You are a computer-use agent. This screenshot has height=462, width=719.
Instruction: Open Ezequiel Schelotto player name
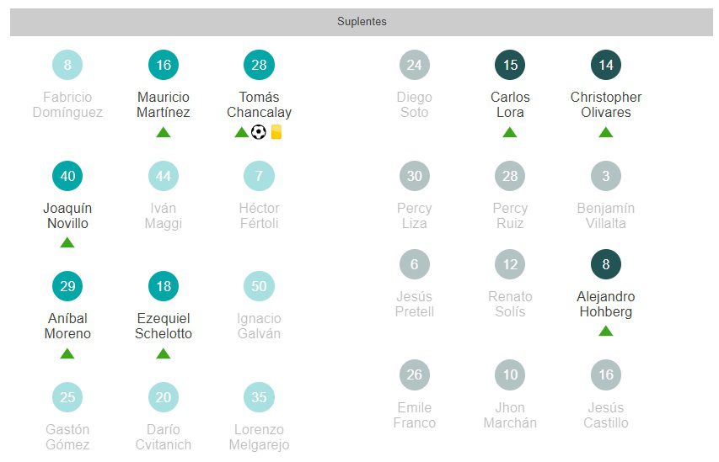coord(164,327)
